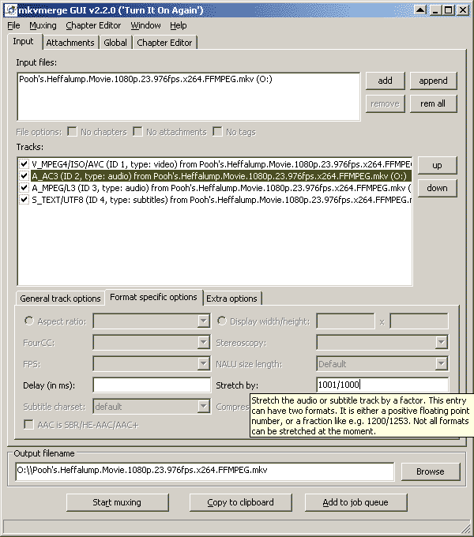Viewport: 474px width, 537px height.
Task: Select the Pooh's Heffalump input file entry
Action: pyautogui.click(x=145, y=79)
